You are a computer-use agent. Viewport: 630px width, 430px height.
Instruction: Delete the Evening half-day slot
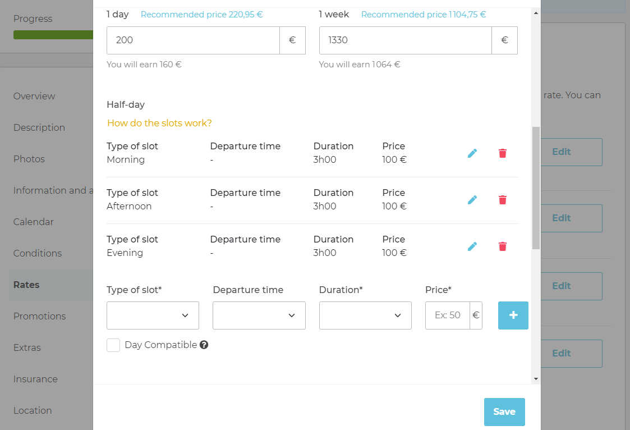pos(503,246)
